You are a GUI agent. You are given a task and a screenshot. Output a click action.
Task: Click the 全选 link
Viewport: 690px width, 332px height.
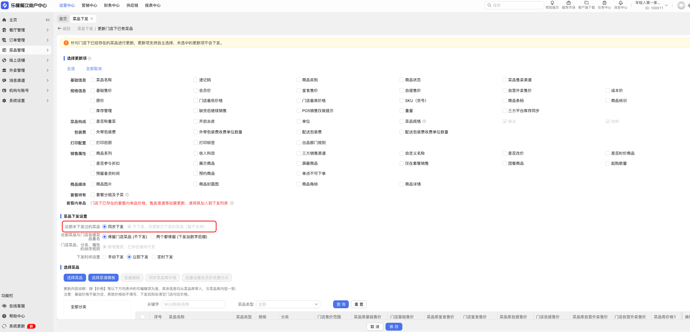(x=71, y=69)
